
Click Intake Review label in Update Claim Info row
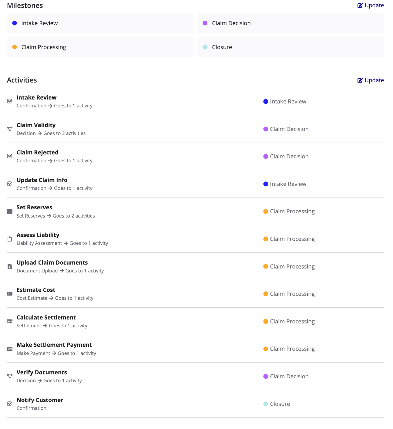(x=288, y=184)
